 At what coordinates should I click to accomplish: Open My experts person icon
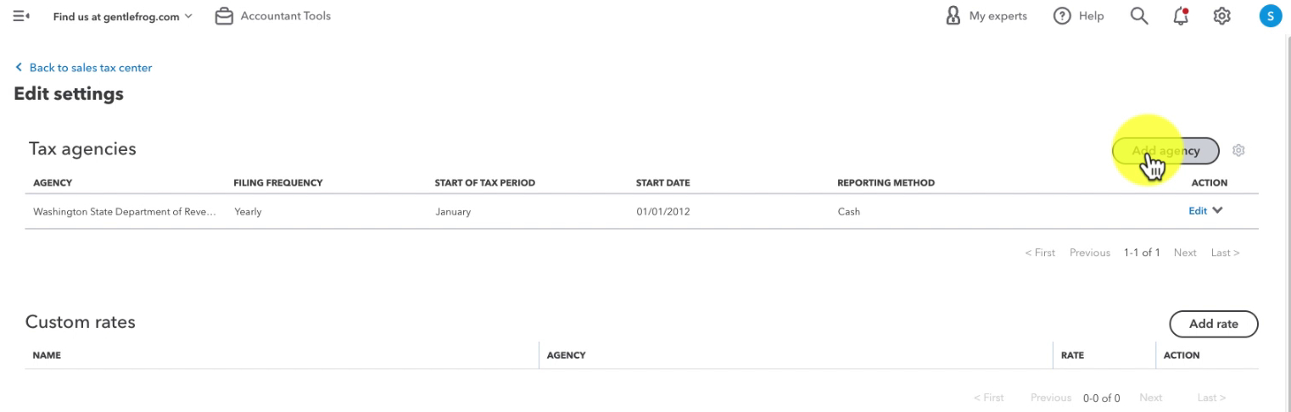point(953,16)
